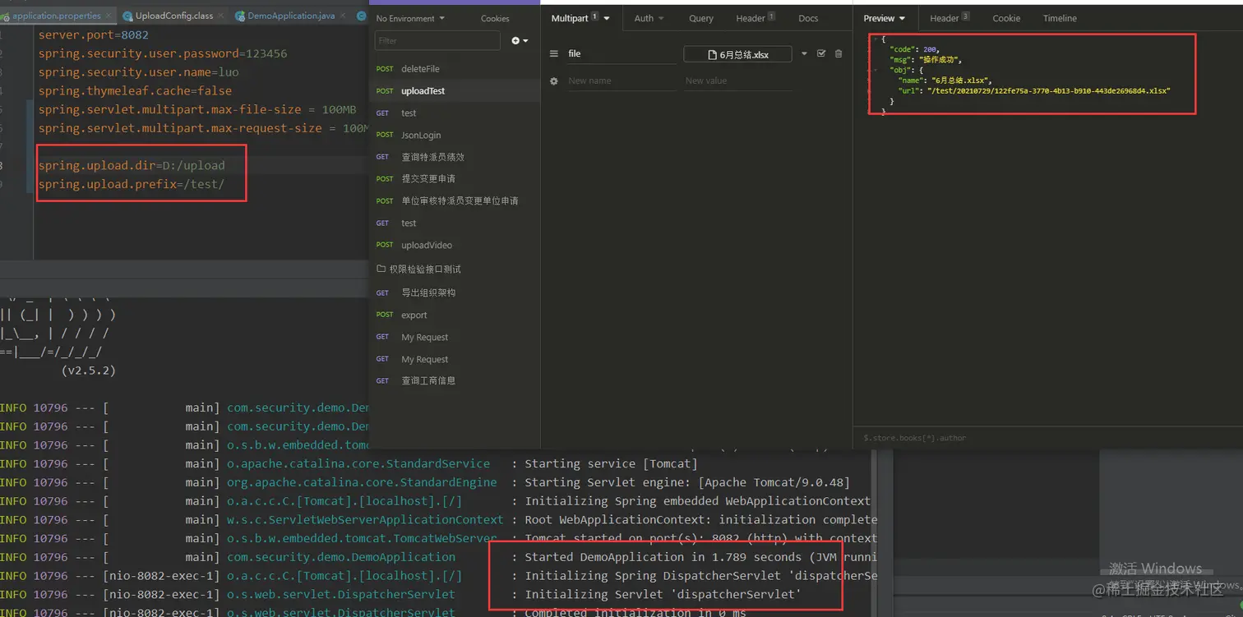
Task: Click the gear icon beside New name
Action: (x=554, y=81)
